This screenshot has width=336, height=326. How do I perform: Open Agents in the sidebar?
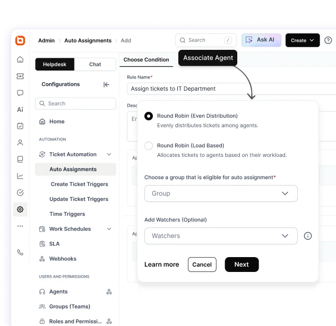click(58, 292)
